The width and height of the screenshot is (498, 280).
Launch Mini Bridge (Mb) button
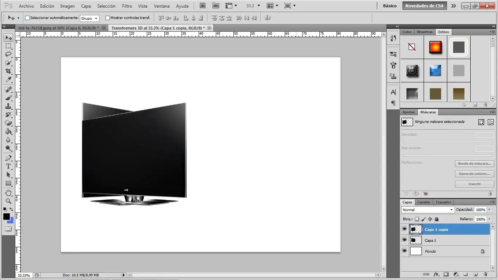(x=216, y=6)
